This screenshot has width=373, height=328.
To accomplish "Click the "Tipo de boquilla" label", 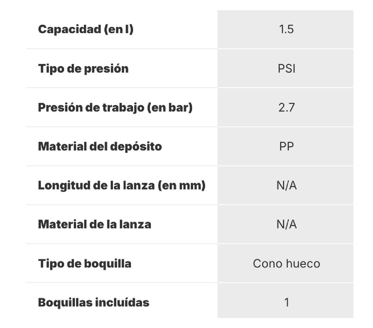I will (85, 264).
